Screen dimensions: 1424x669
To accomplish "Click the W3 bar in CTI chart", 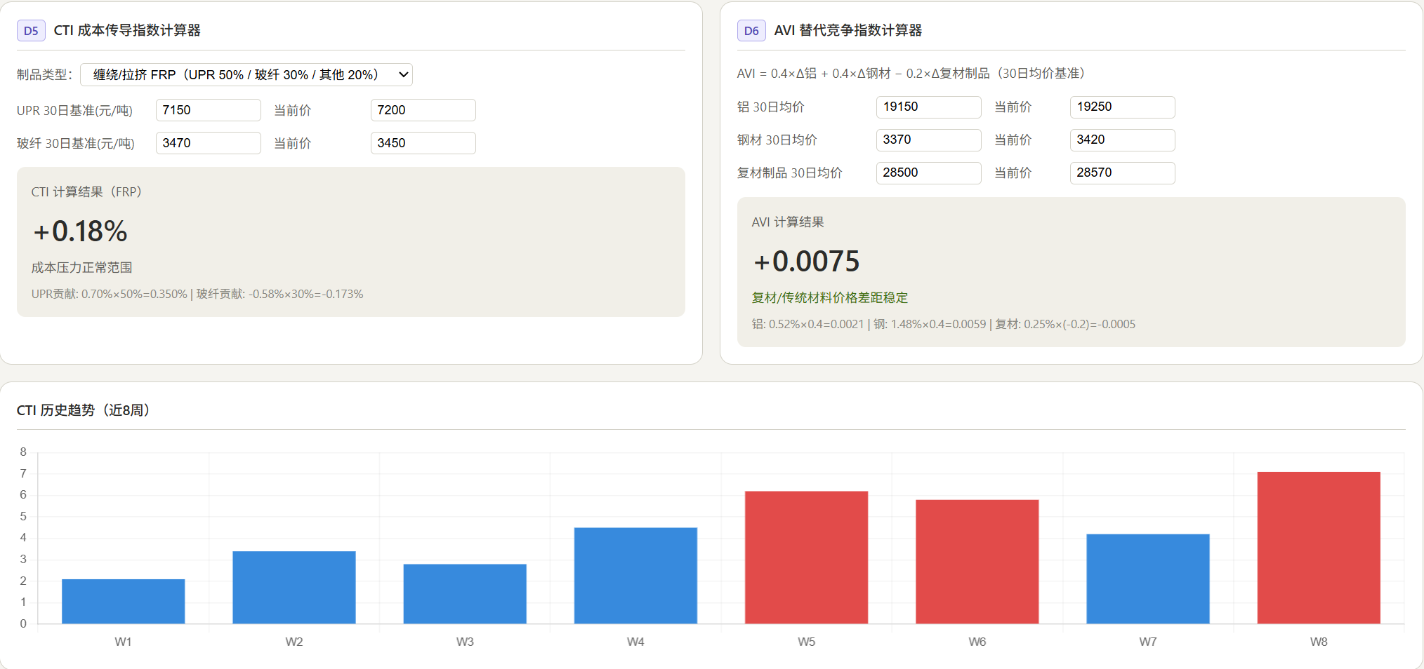I will pos(465,593).
